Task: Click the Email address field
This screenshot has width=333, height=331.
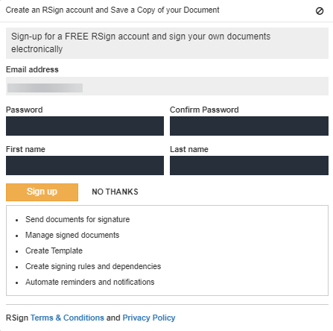Action: (167, 86)
